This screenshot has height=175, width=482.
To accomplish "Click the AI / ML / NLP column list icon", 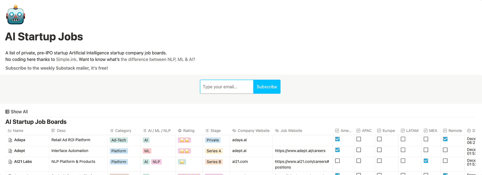I will click(x=145, y=131).
